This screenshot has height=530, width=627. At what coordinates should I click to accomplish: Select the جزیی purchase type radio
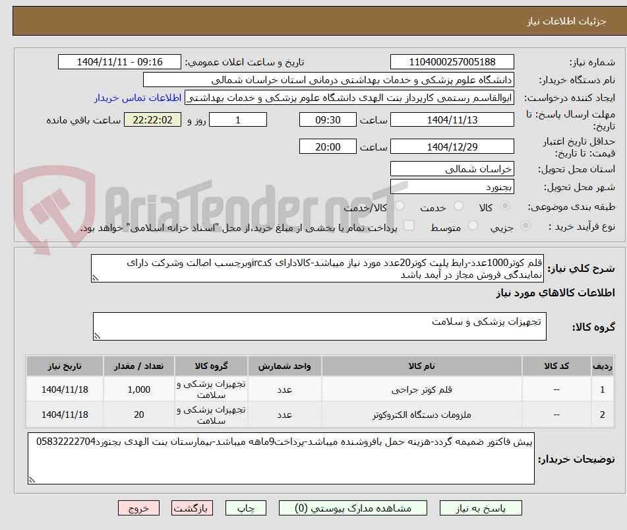point(526,226)
